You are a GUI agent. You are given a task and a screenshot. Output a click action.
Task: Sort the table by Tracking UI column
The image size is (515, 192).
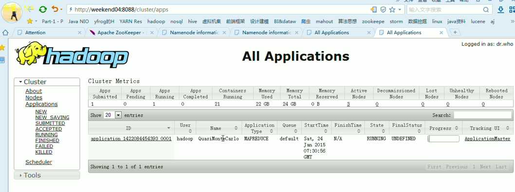[488, 128]
